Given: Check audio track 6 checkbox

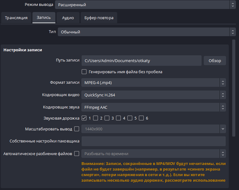Looking at the screenshot, I should [141, 118].
